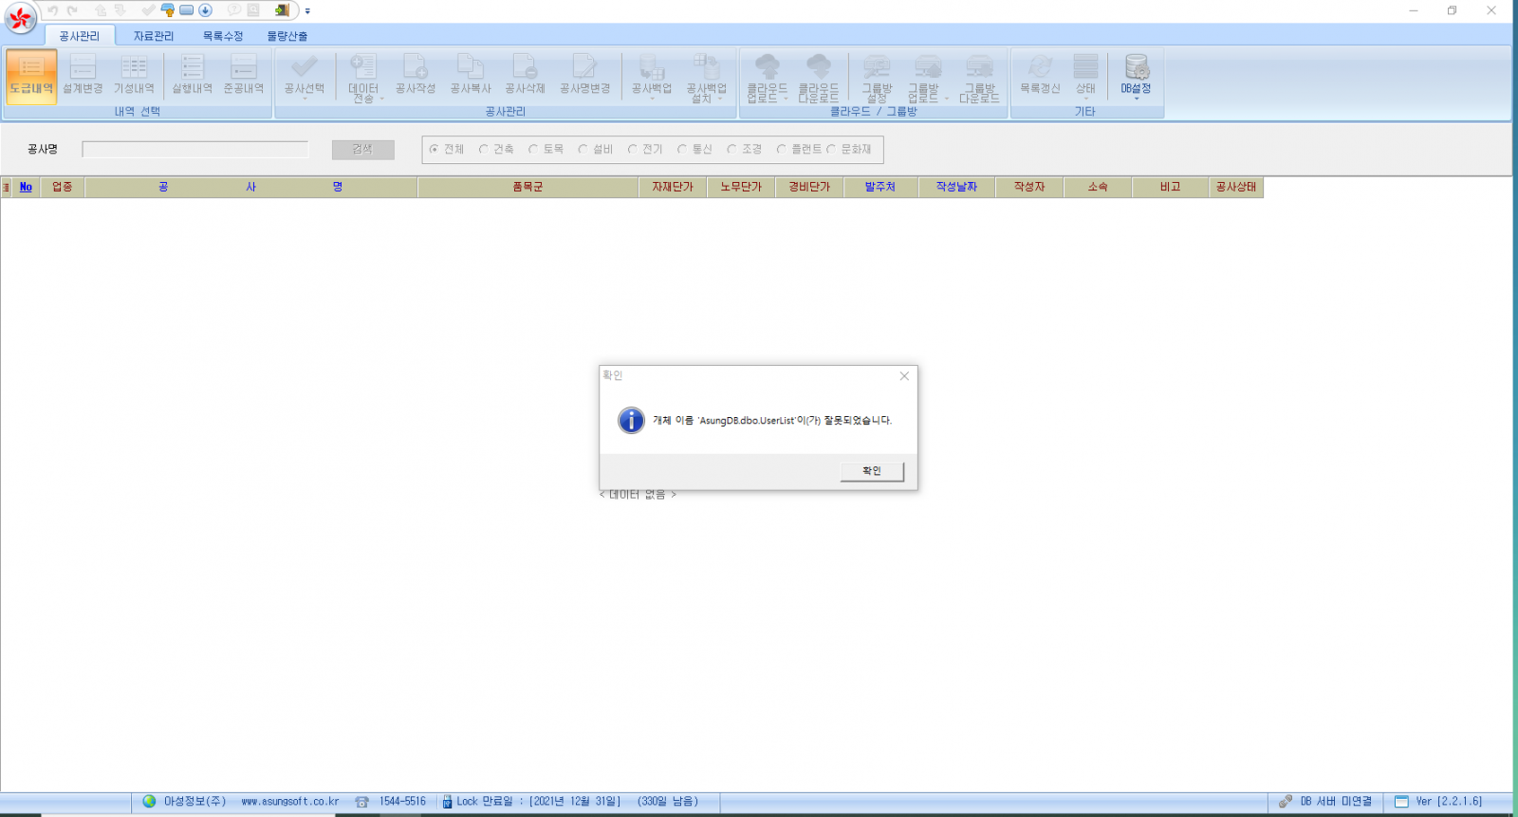Click the 목록갱신 refresh list icon

(1040, 75)
